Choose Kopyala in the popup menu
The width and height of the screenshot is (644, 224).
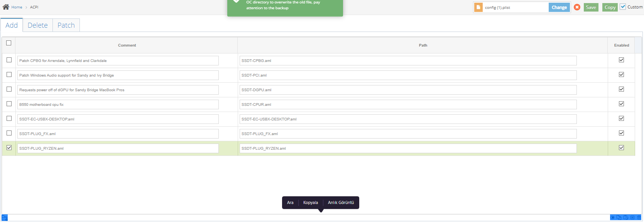pos(311,203)
